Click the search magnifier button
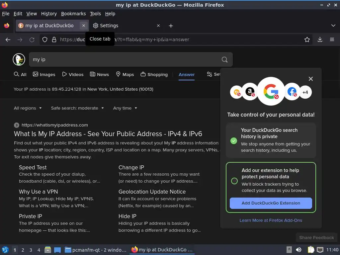 pyautogui.click(x=225, y=59)
